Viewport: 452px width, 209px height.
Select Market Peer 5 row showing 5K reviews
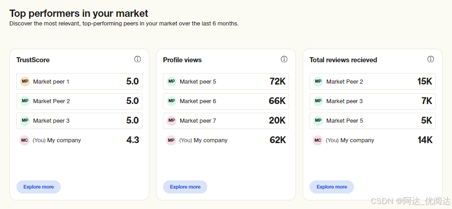[373, 121]
